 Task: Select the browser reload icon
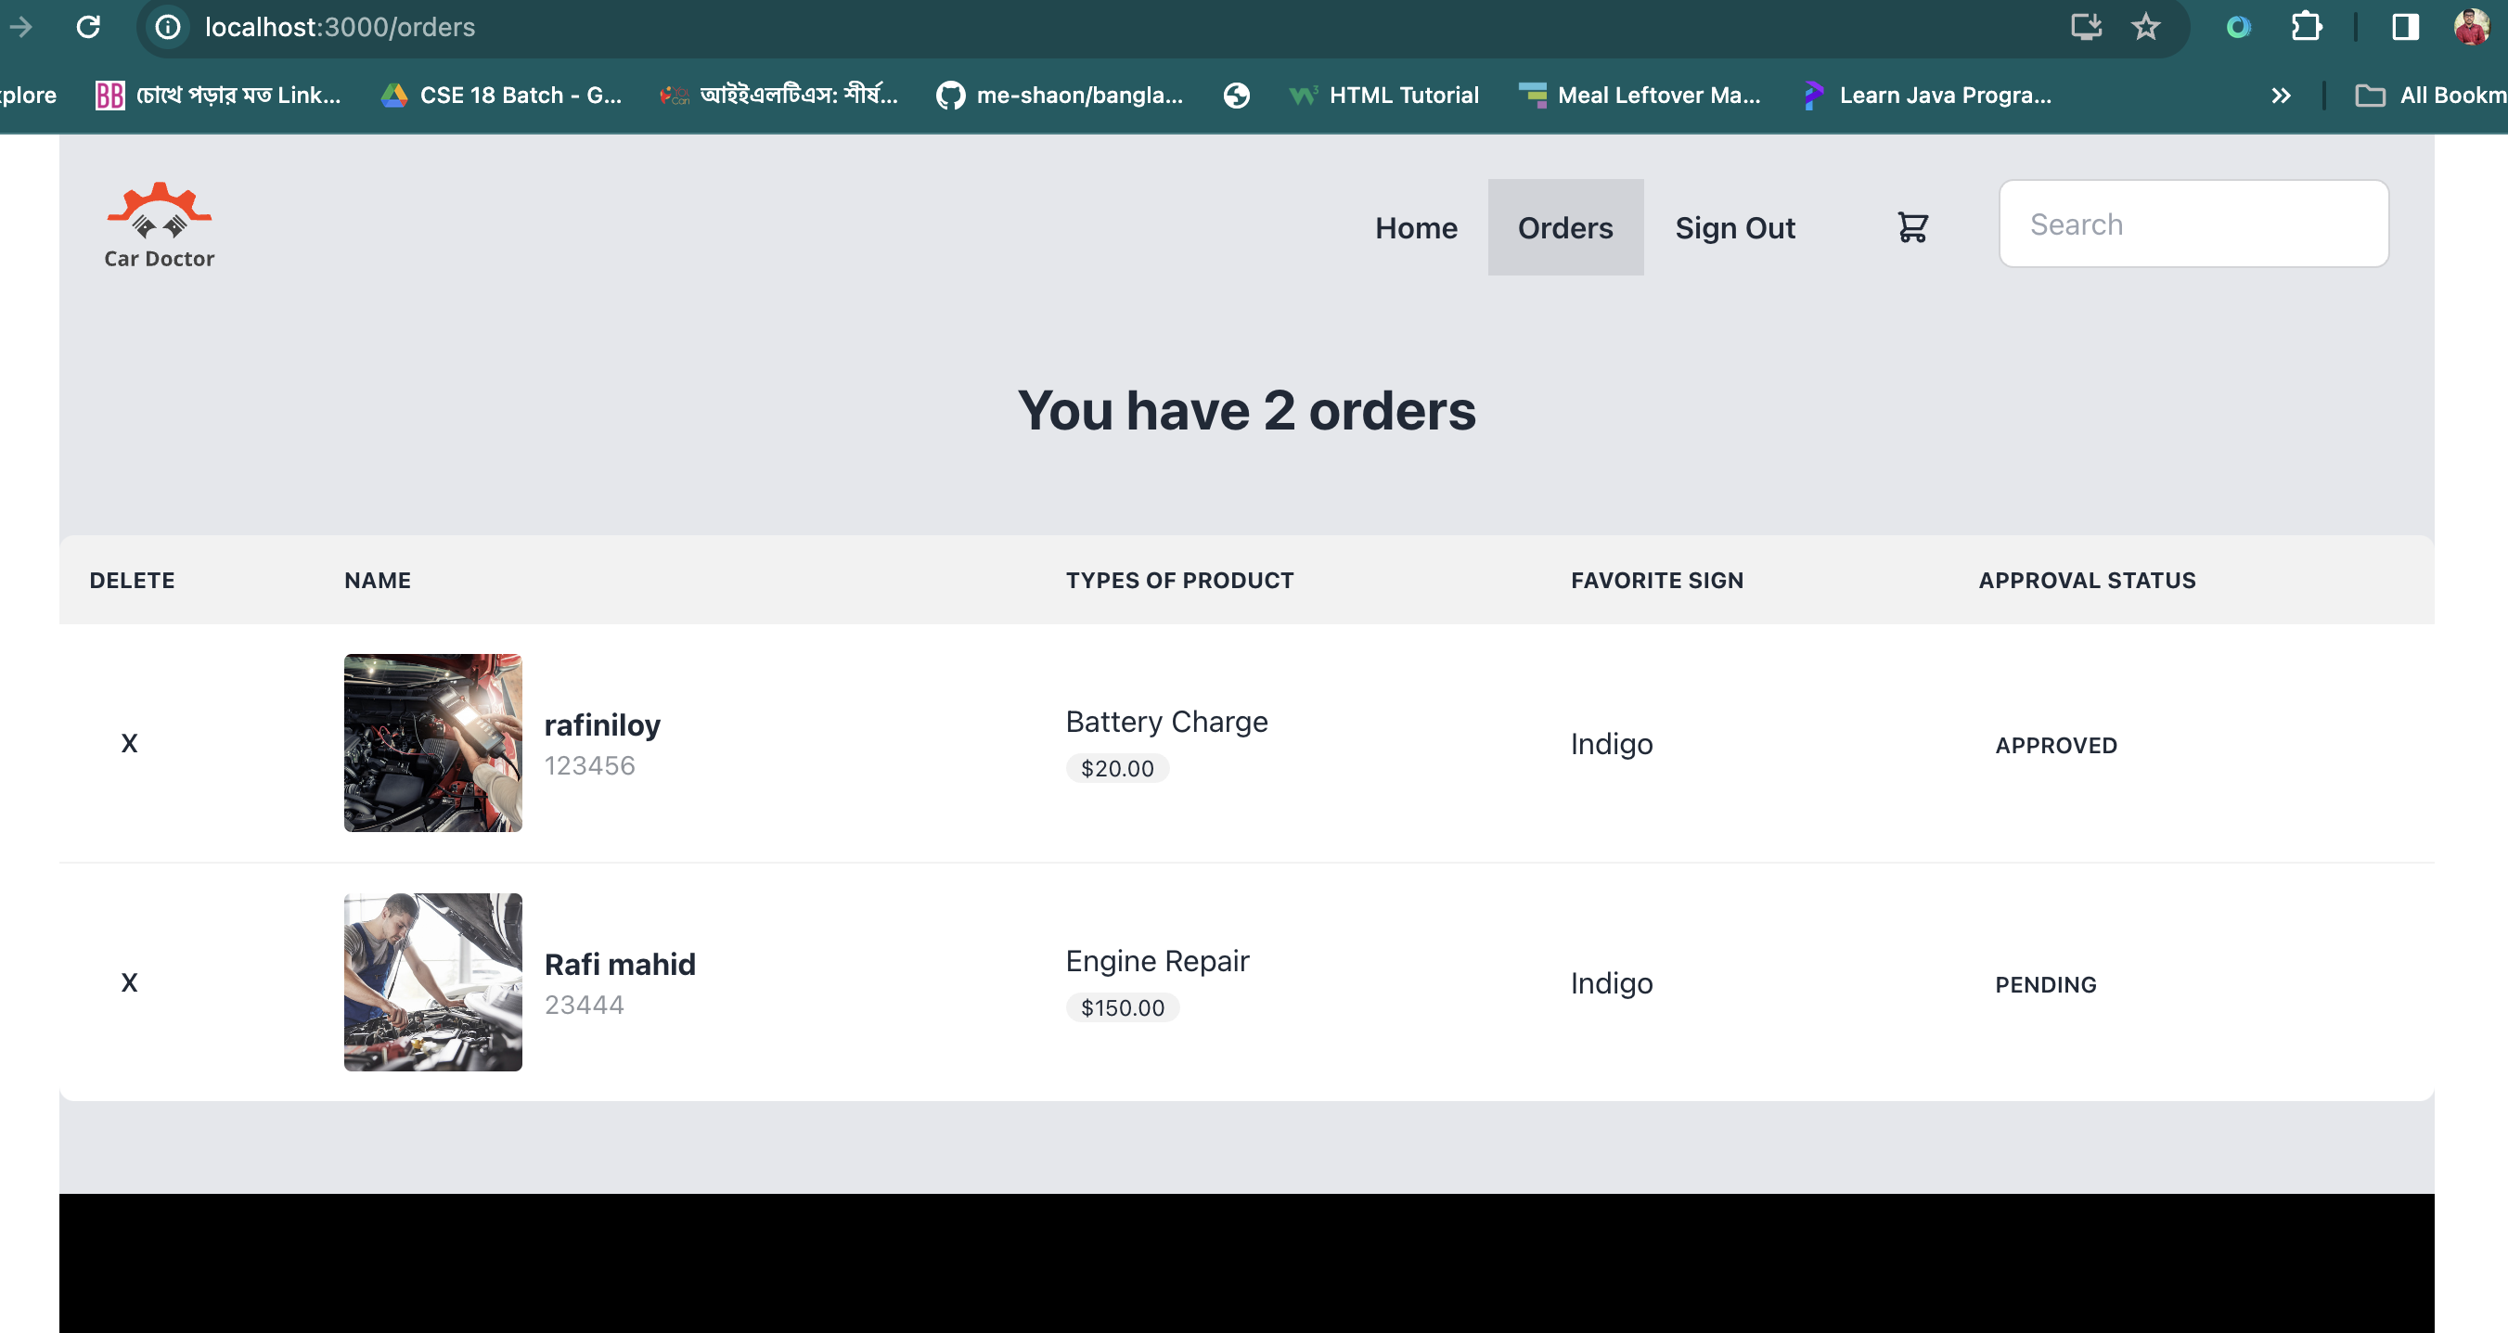click(88, 26)
